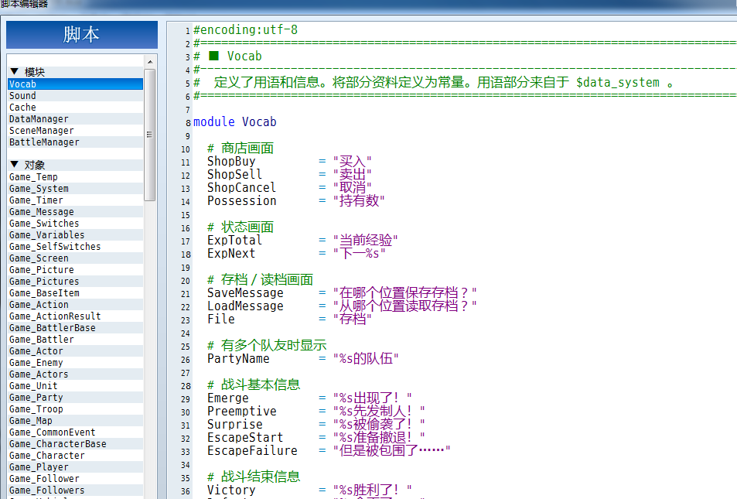Click the SaveMessage constant in the code
Viewport: 737px width, 499px height.
245,293
